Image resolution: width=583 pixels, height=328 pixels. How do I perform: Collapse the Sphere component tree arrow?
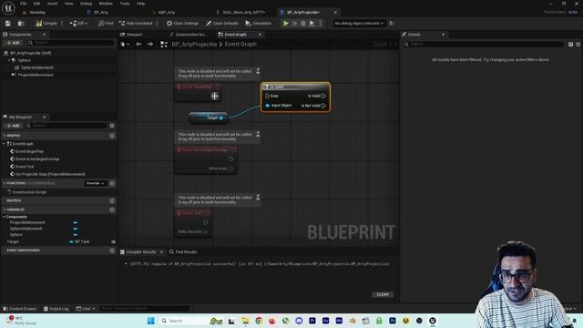[9, 60]
